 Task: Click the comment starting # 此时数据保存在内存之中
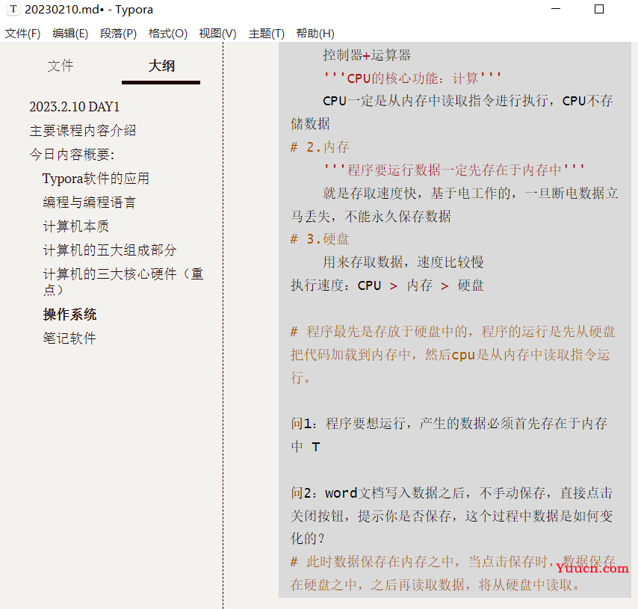pyautogui.click(x=453, y=573)
